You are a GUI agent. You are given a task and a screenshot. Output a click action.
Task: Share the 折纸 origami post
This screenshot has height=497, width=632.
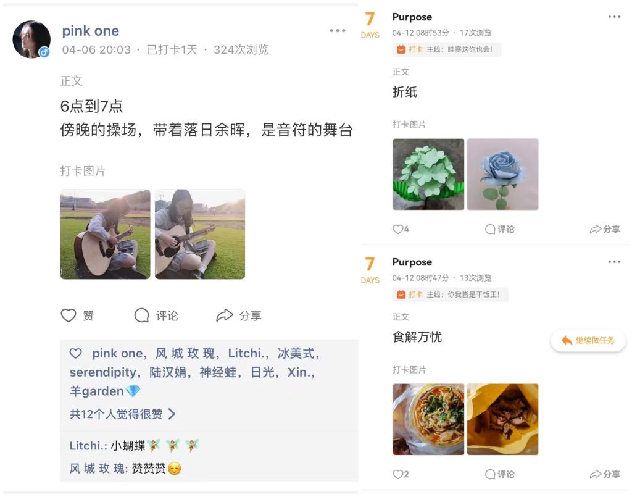click(605, 229)
